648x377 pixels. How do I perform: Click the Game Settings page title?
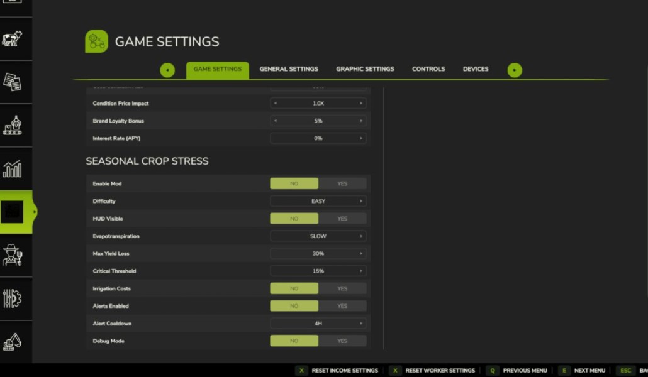(x=167, y=41)
